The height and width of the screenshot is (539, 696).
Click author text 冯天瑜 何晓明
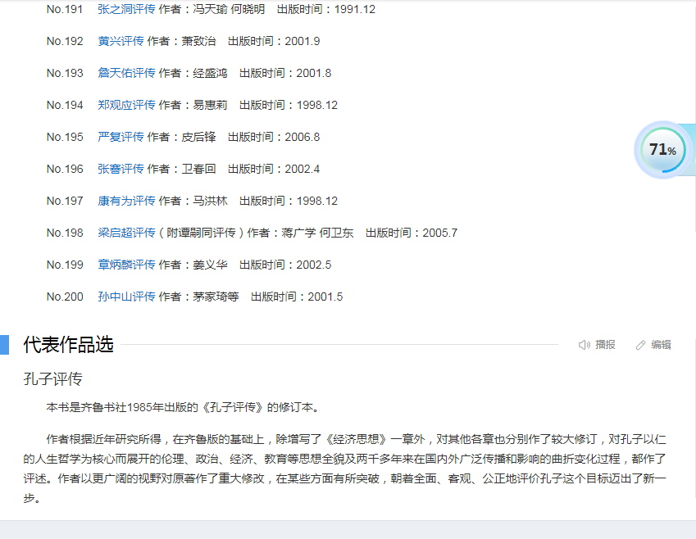tap(229, 9)
